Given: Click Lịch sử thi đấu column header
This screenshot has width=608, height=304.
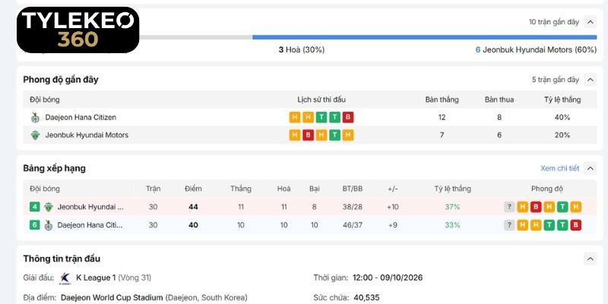Looking at the screenshot, I should pyautogui.click(x=321, y=100).
